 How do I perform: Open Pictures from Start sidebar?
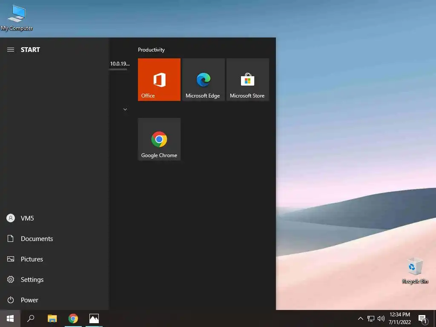pyautogui.click(x=54, y=259)
